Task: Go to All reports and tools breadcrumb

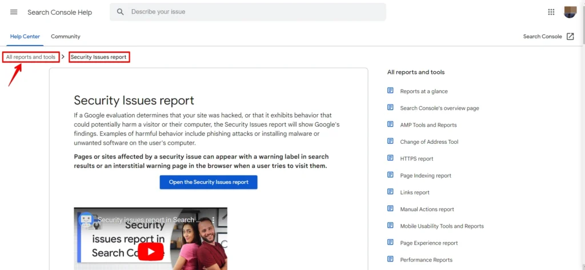Action: point(31,57)
